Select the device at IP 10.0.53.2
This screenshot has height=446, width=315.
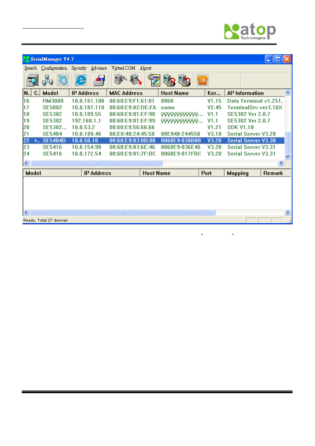tap(154, 127)
